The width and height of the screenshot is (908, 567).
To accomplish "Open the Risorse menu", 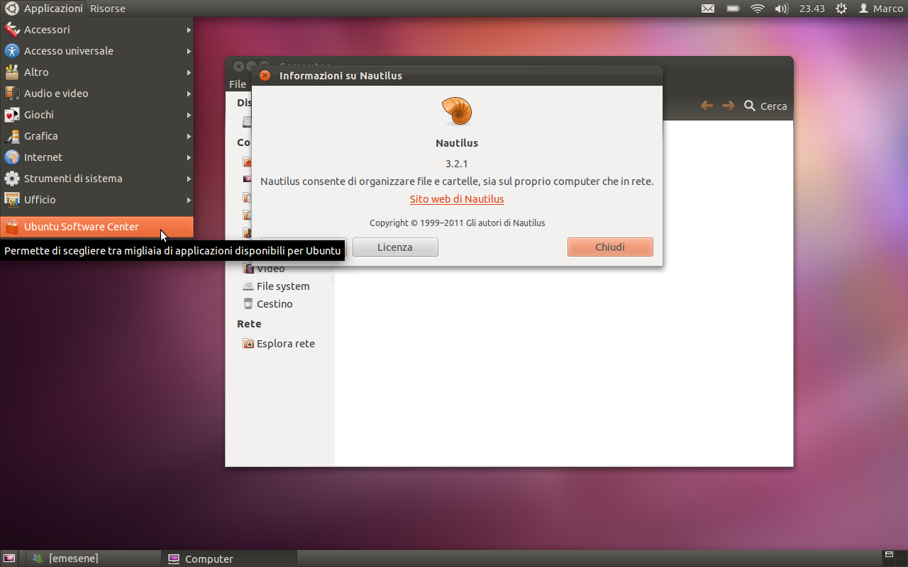I will pyautogui.click(x=107, y=9).
